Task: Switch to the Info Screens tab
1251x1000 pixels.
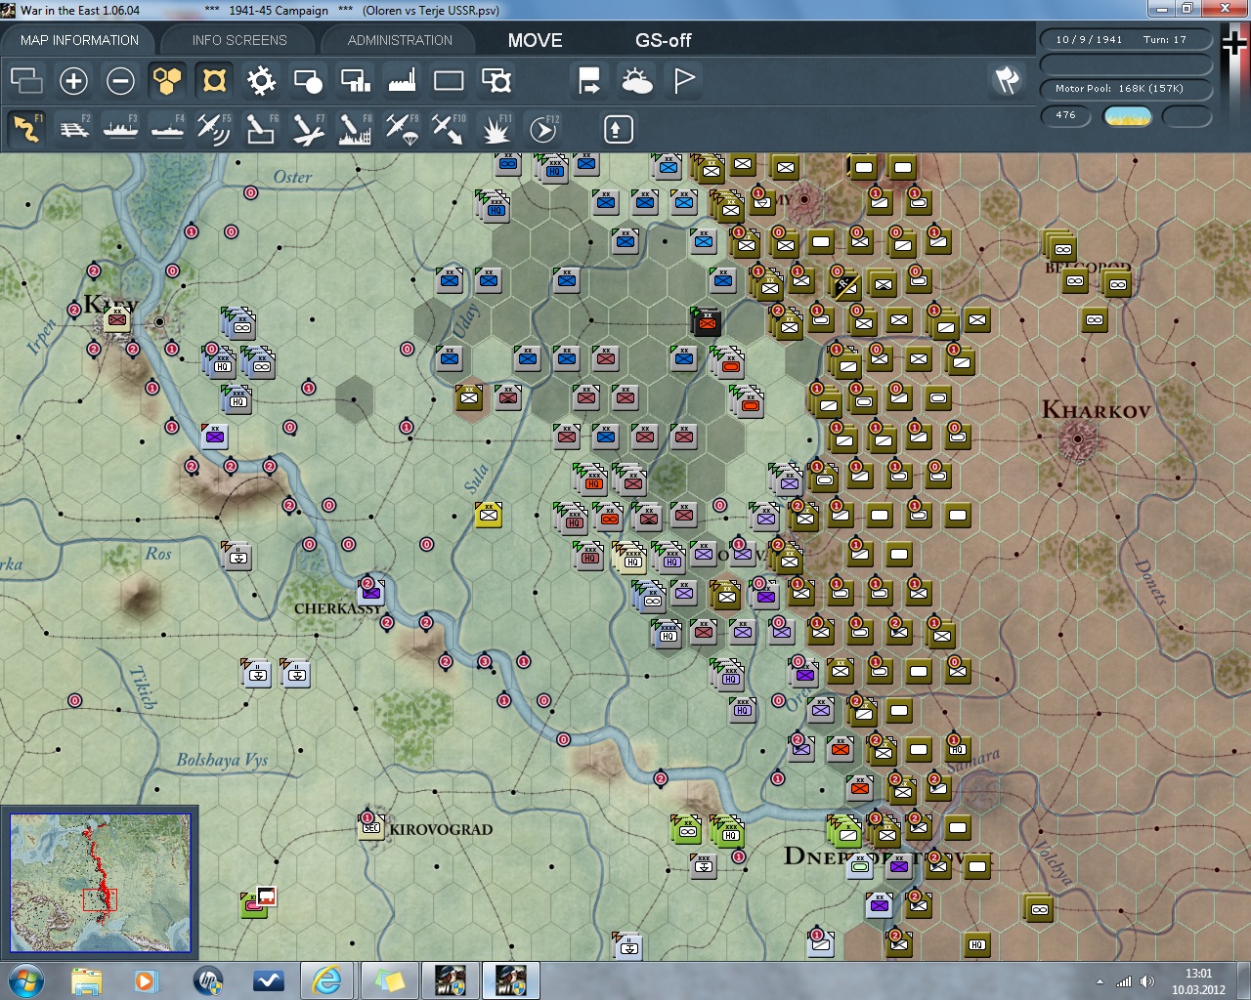Action: pyautogui.click(x=239, y=40)
